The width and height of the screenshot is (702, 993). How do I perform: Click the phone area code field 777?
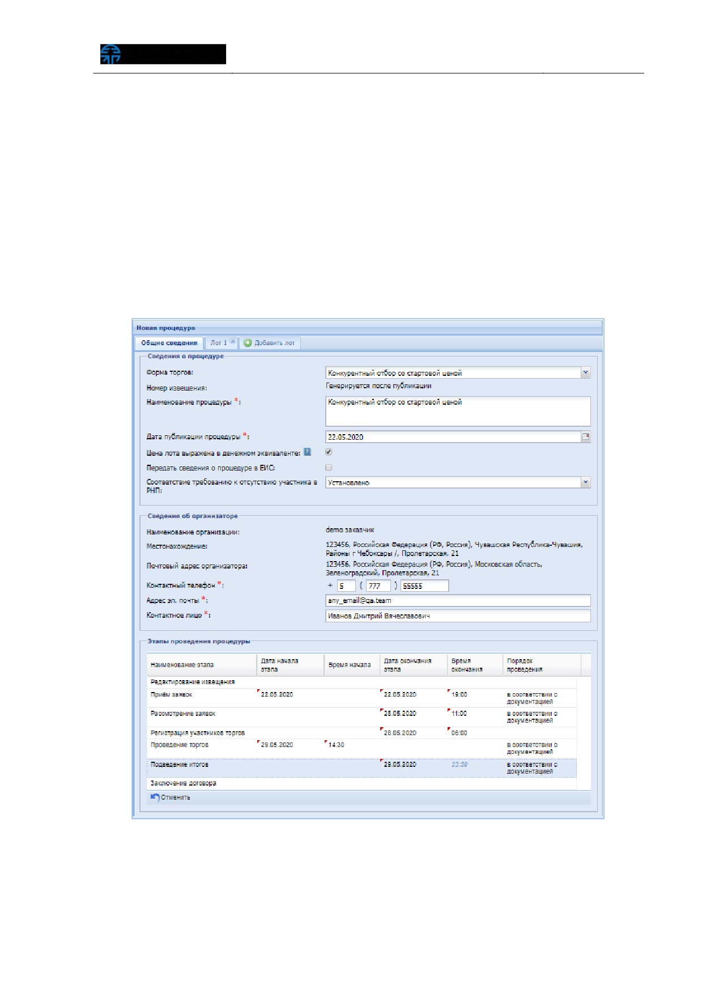click(378, 585)
